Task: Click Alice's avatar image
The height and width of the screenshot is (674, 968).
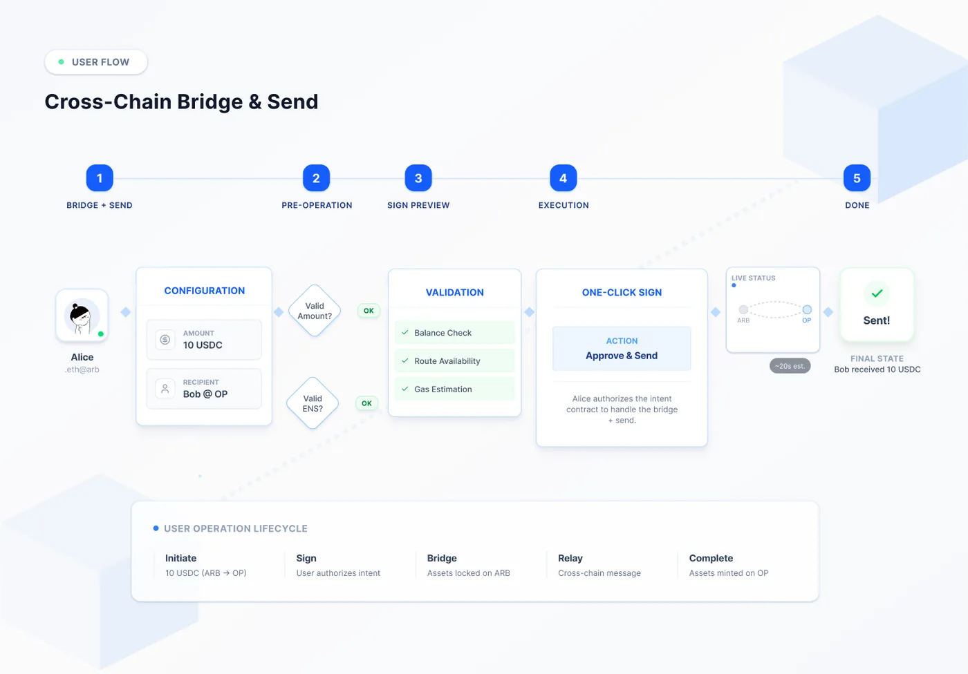Action: coord(82,316)
